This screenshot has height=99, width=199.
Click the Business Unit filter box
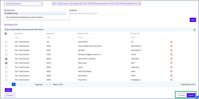tap(150, 38)
